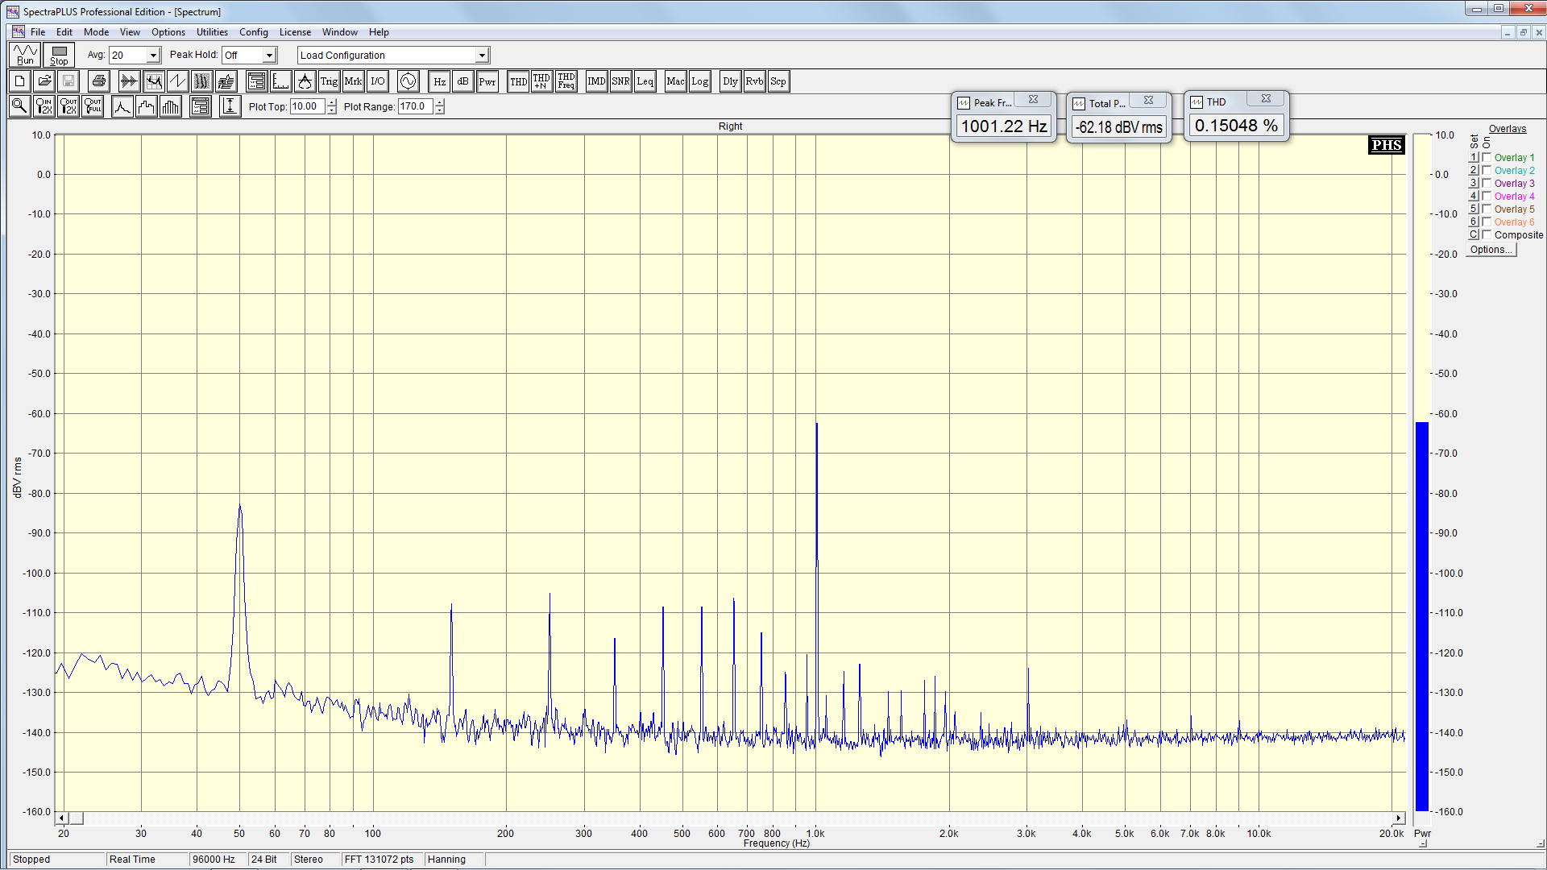Click the grayed Save disk icon
The height and width of the screenshot is (870, 1547).
click(x=68, y=81)
